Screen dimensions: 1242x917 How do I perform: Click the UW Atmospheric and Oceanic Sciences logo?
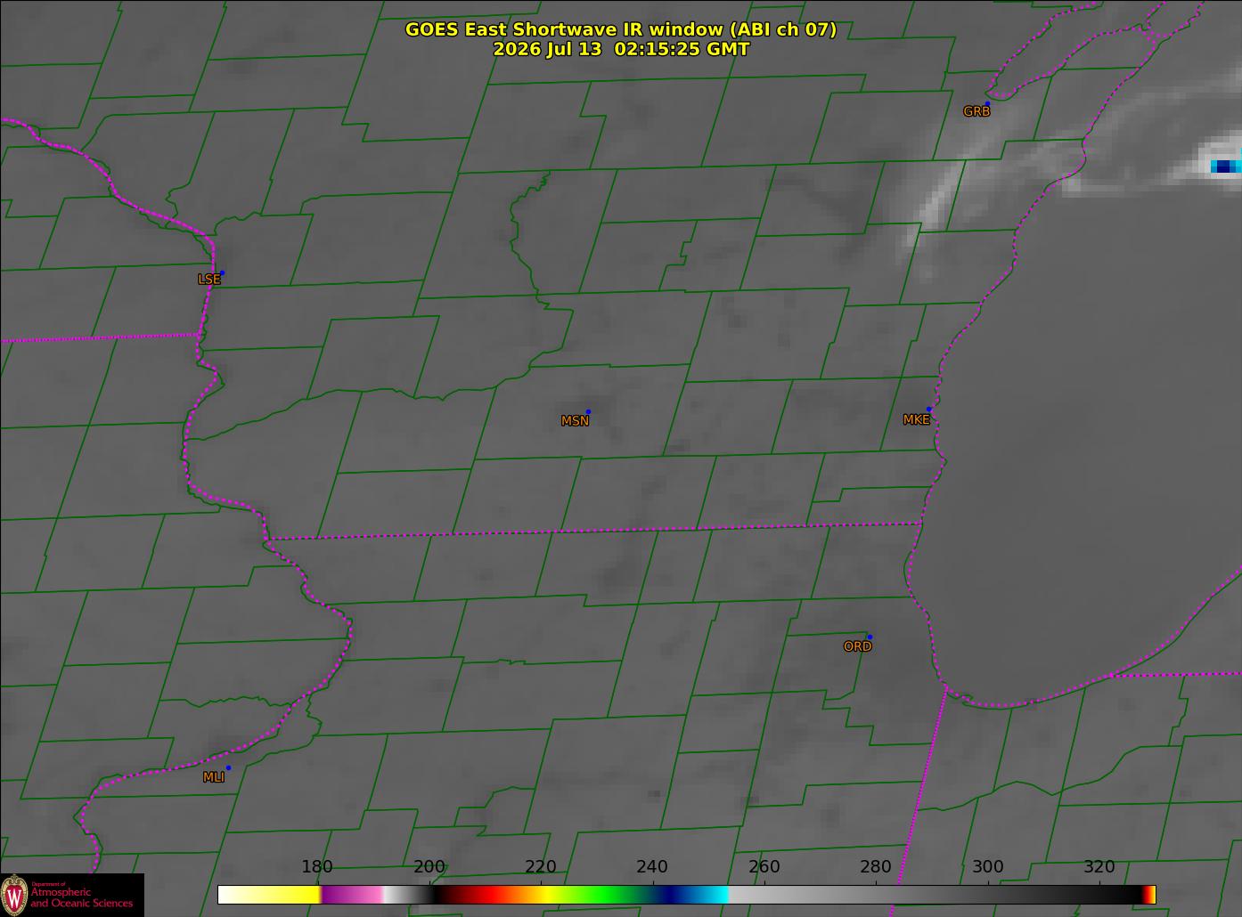[x=72, y=895]
